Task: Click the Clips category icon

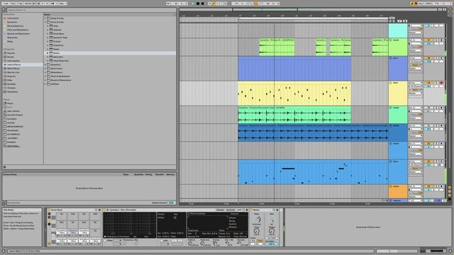Action: tap(5, 80)
